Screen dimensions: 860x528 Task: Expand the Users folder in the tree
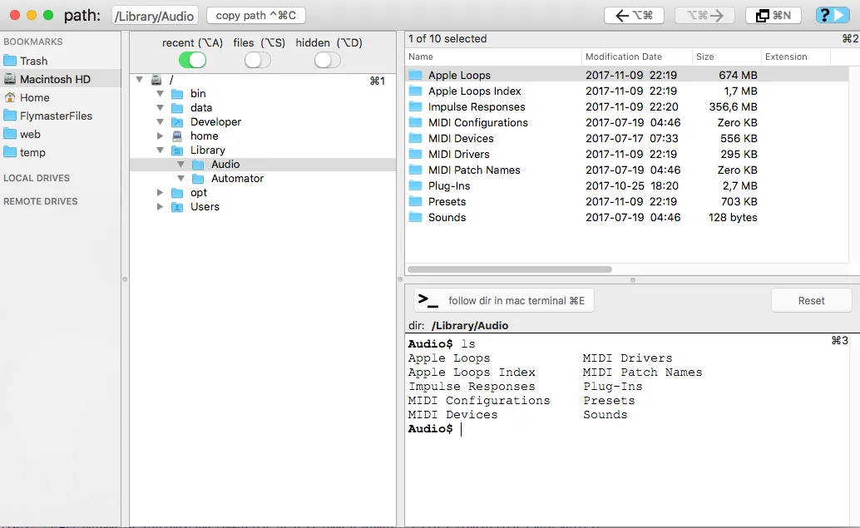point(160,206)
